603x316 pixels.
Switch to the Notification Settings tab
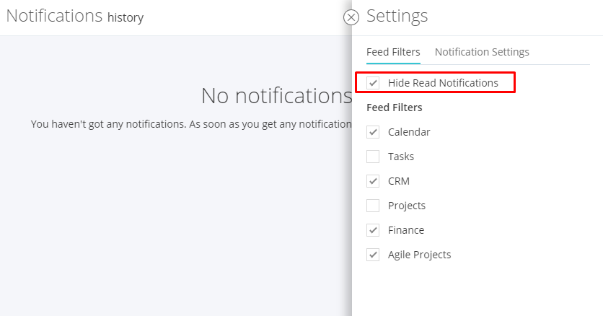tap(482, 52)
